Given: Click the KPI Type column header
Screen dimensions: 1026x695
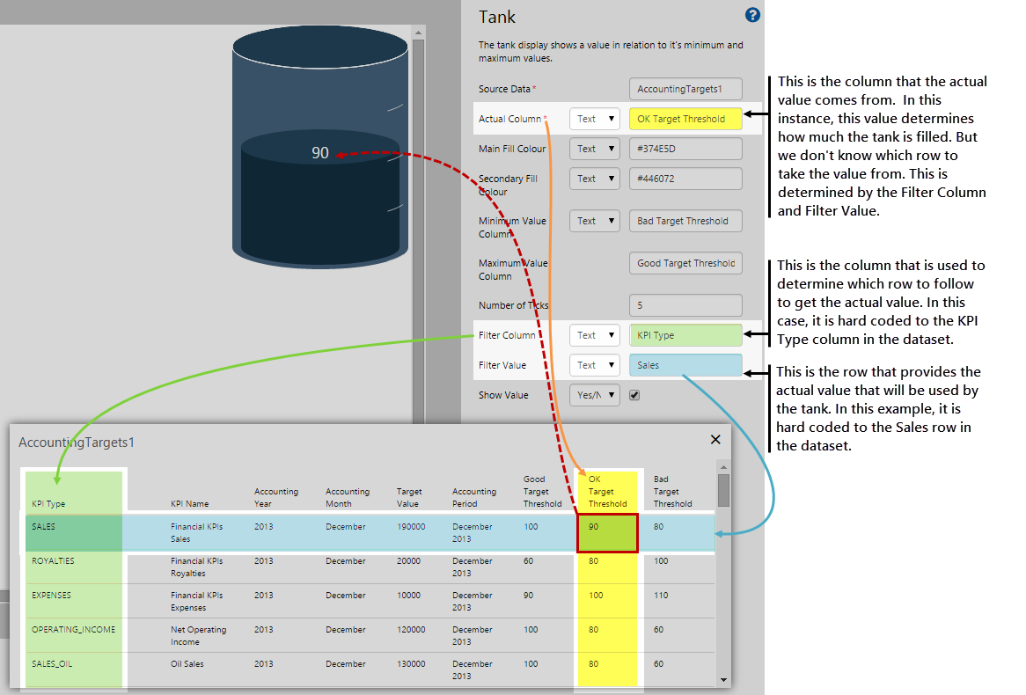Looking at the screenshot, I should click(48, 504).
